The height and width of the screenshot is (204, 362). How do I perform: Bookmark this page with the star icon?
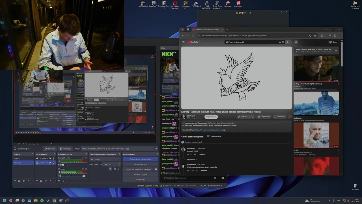point(315,35)
